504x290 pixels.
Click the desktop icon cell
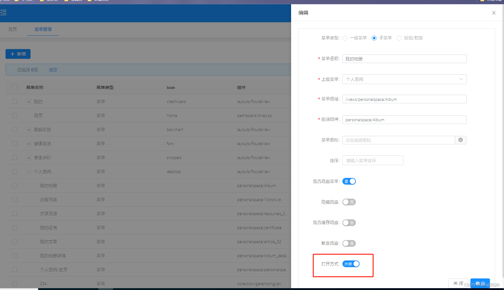[174, 172]
